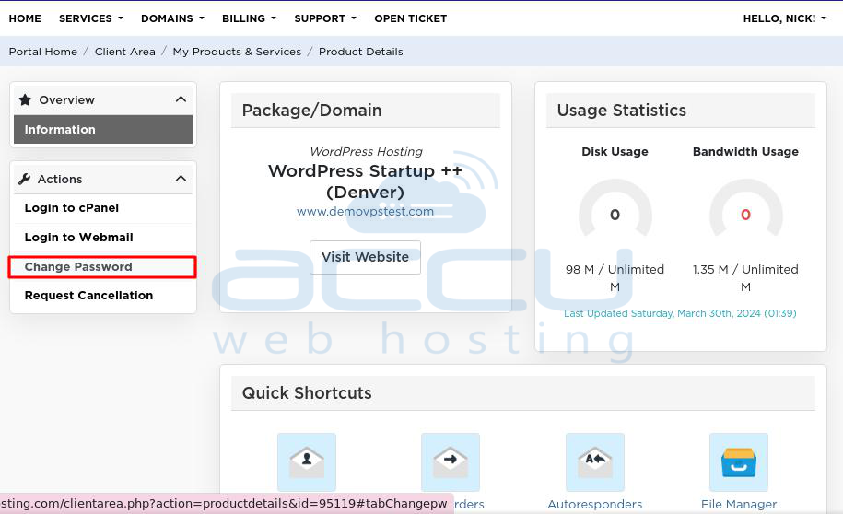Select Information in the Overview sidebar
This screenshot has height=514, width=843.
pos(102,129)
